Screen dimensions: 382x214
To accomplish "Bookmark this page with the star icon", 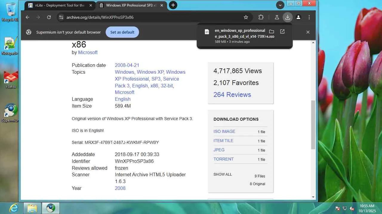I will tap(246, 17).
